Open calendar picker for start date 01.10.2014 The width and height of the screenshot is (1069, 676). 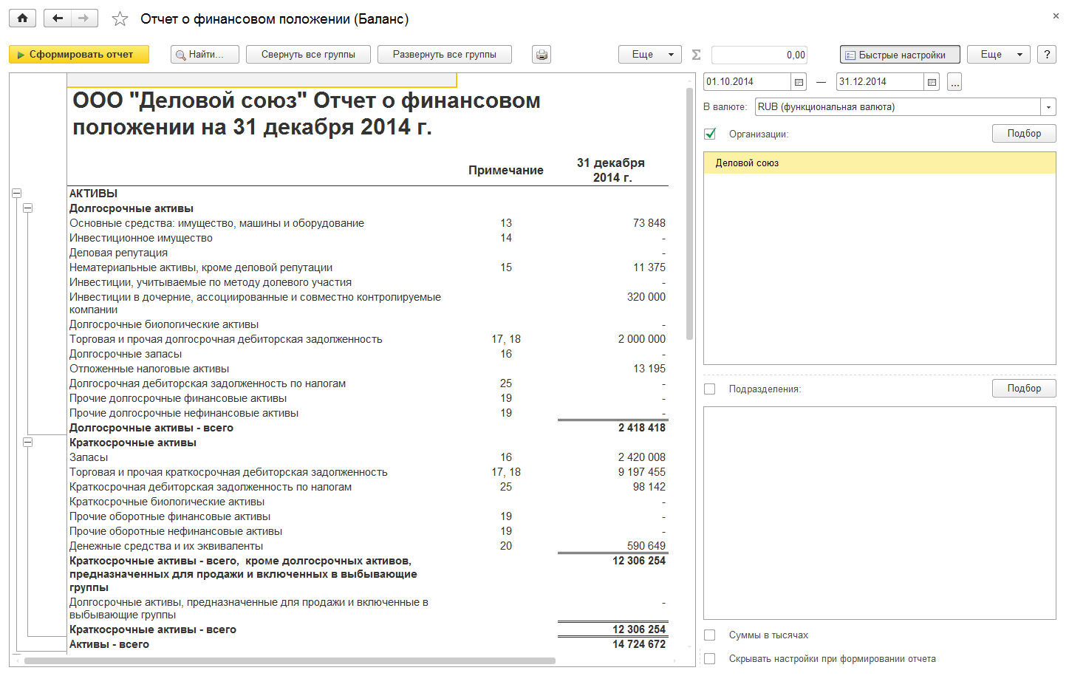pos(799,82)
